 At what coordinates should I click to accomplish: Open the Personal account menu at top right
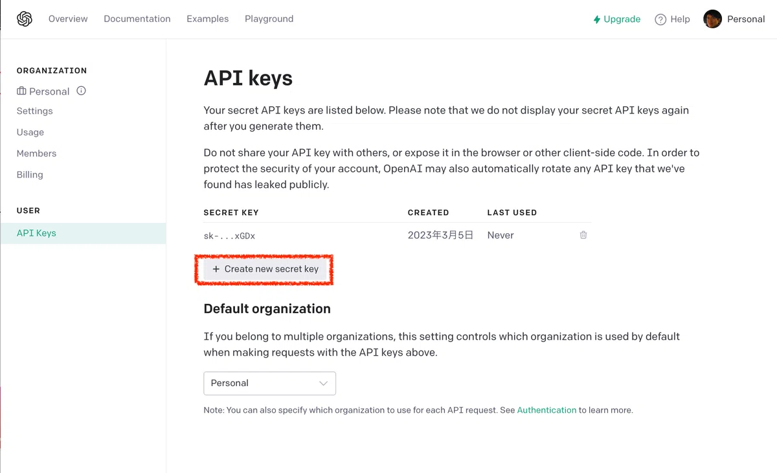[x=734, y=19]
